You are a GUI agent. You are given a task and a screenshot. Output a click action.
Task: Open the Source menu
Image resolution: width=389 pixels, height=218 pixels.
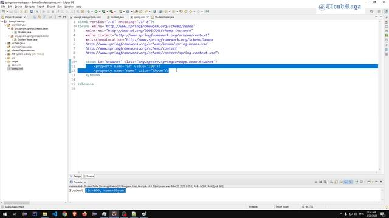pyautogui.click(x=18, y=7)
